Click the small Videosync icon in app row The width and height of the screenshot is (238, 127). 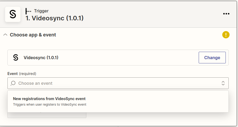[x=16, y=58]
